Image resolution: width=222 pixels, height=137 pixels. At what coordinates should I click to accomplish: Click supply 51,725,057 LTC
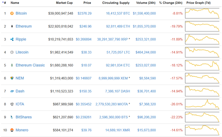point(118,52)
